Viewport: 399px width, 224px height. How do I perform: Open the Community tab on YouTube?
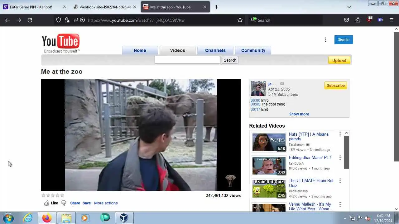pos(253,50)
